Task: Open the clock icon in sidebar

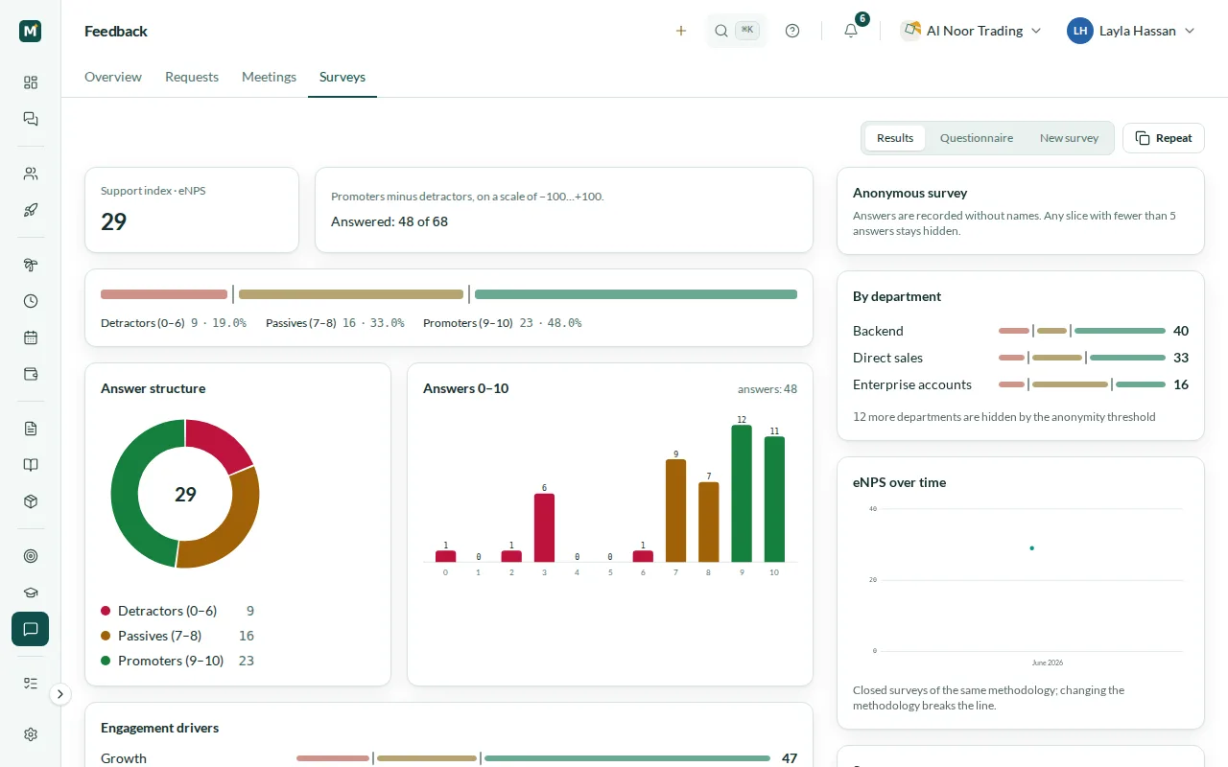Action: click(x=31, y=301)
